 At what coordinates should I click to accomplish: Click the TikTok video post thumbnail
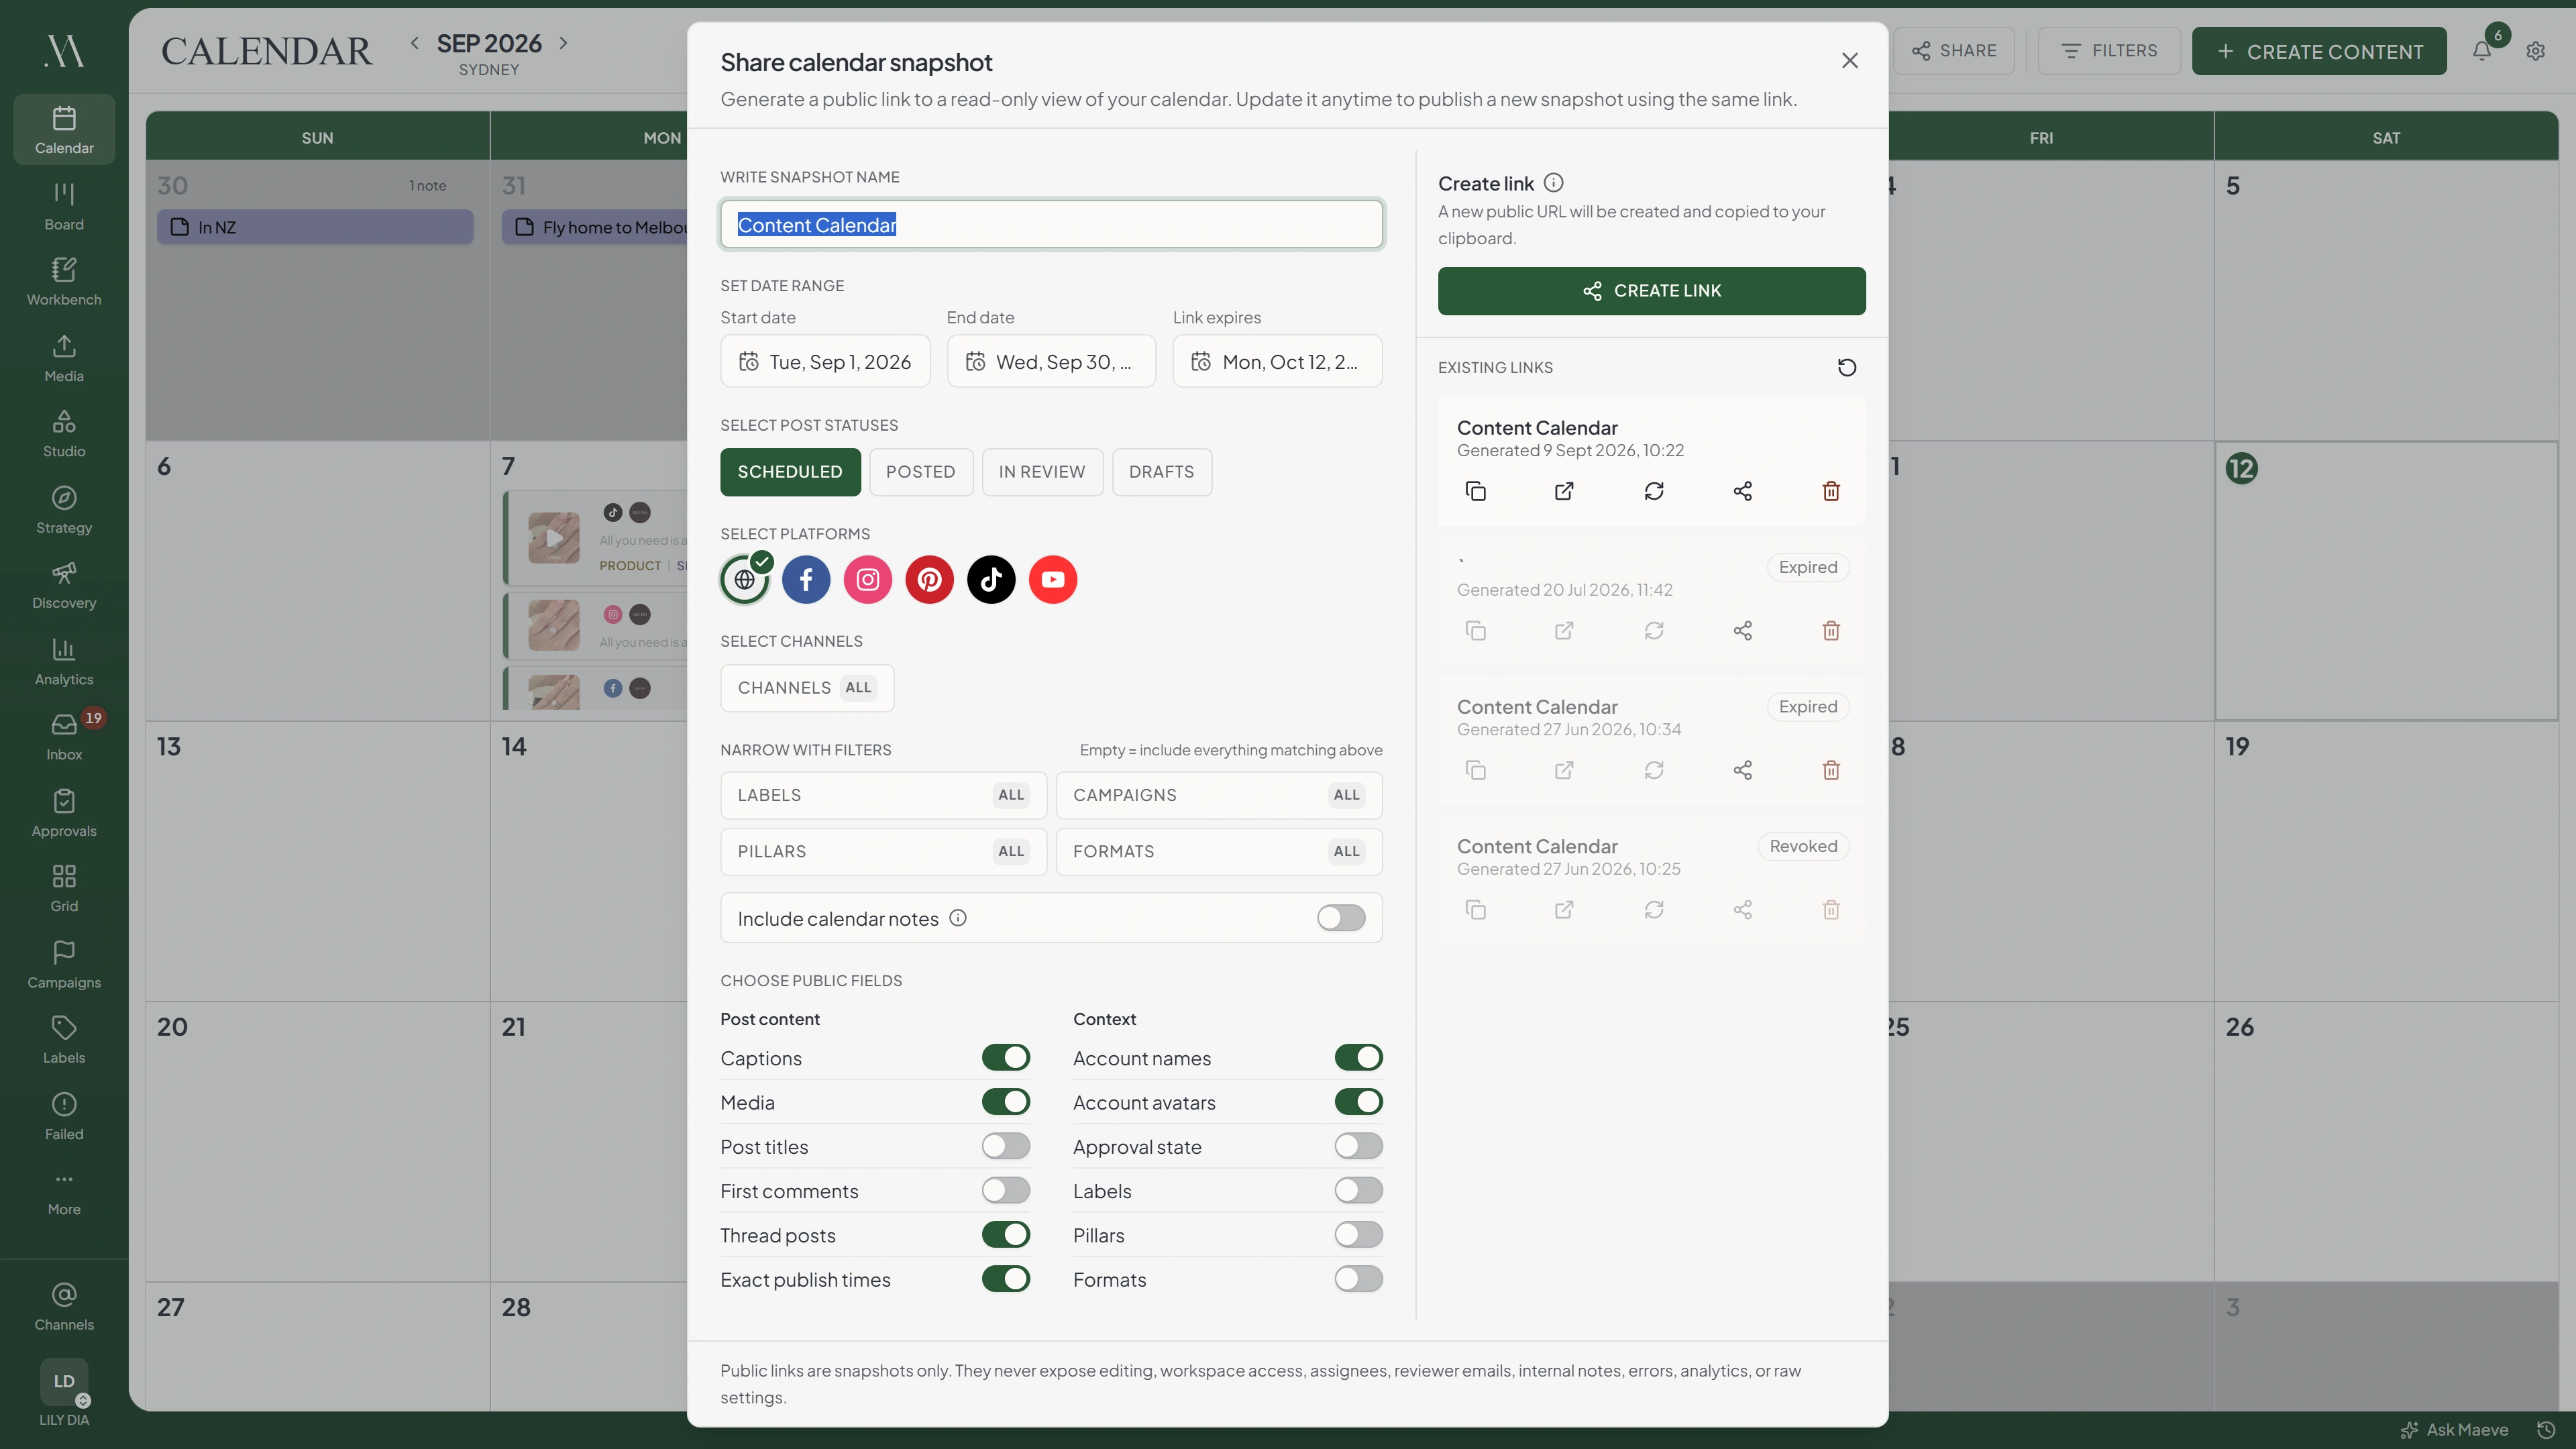[x=554, y=538]
